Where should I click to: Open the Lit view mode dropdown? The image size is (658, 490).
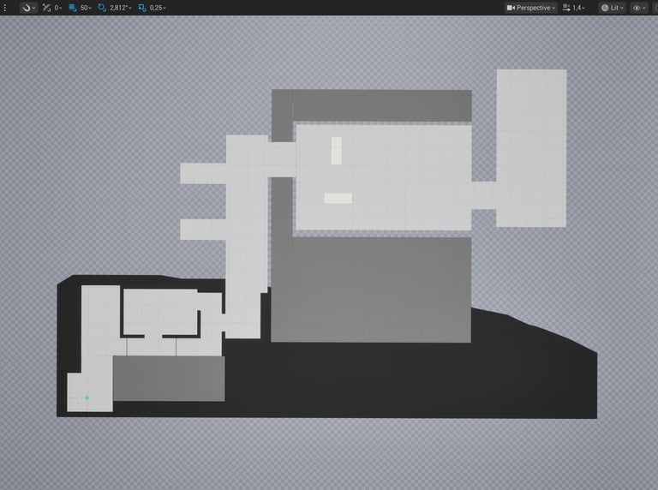coord(612,8)
